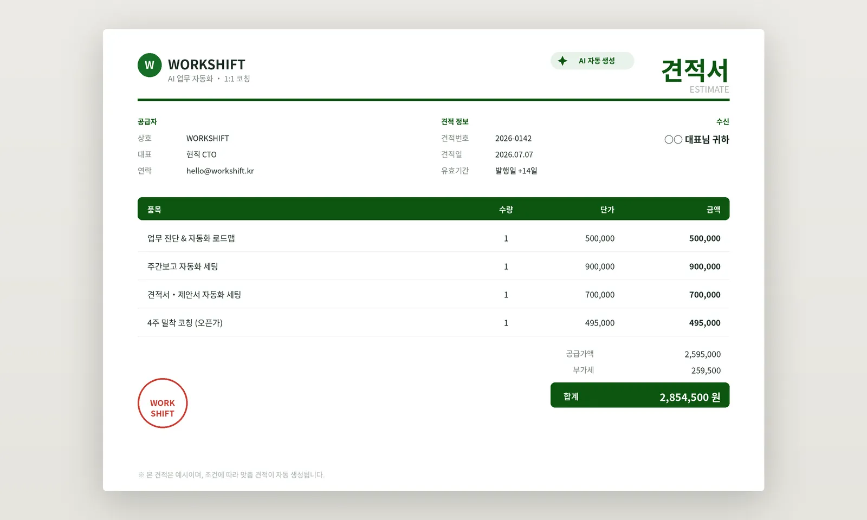Click the '수신' heading

coord(723,121)
